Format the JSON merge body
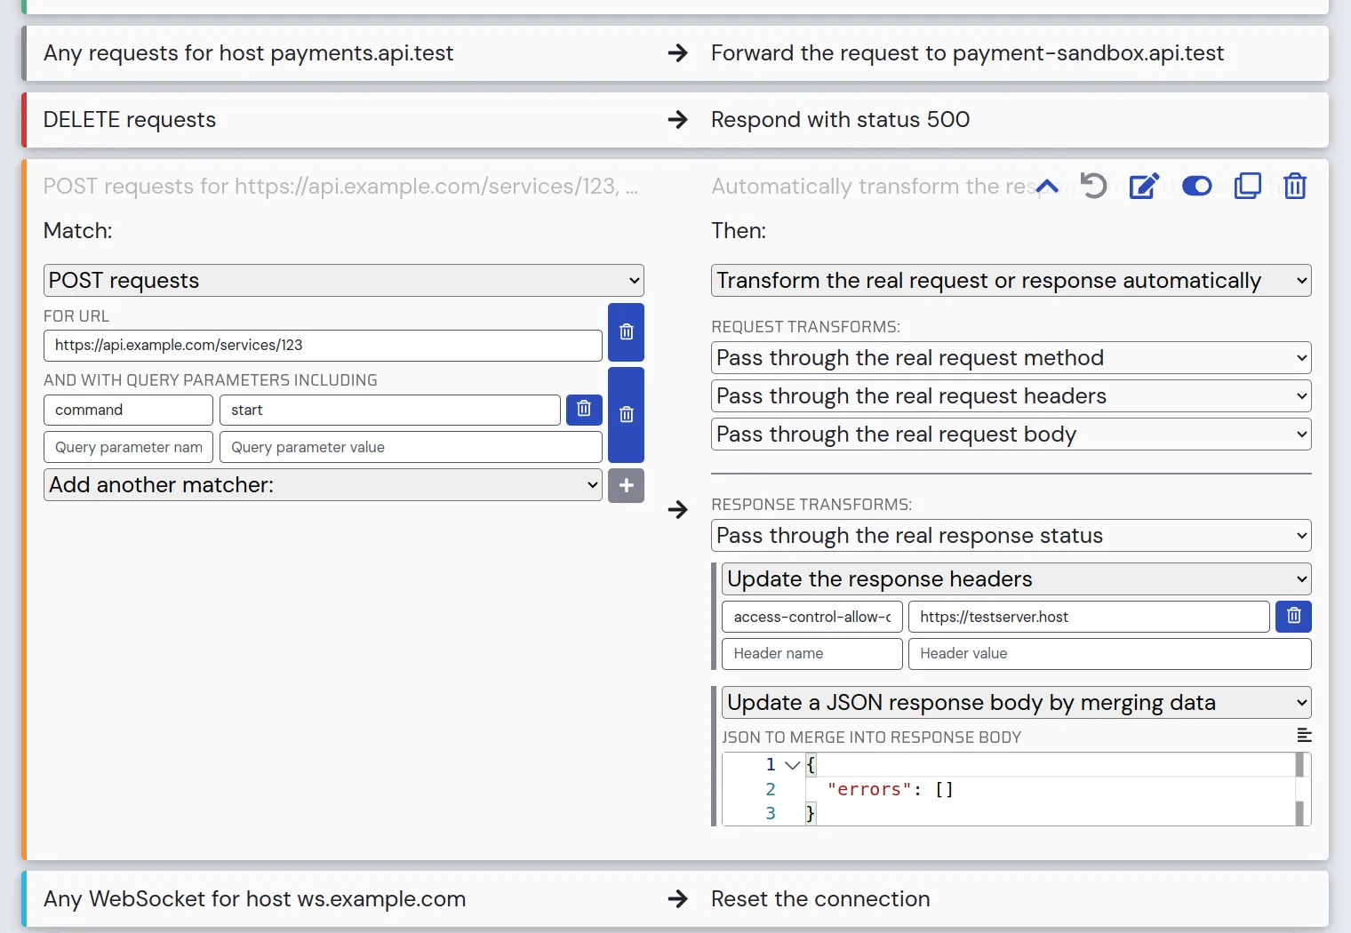Viewport: 1351px width, 933px height. 1304,736
